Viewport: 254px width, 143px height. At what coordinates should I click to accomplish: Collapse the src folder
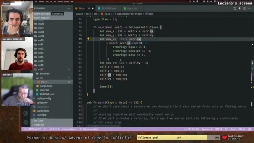coord(40,78)
